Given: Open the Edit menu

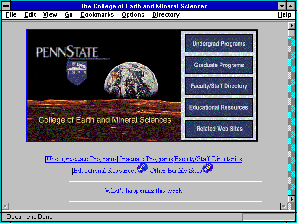Looking at the screenshot, I should 30,15.
